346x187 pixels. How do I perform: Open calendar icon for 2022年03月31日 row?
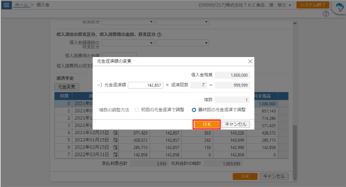[x=115, y=155]
